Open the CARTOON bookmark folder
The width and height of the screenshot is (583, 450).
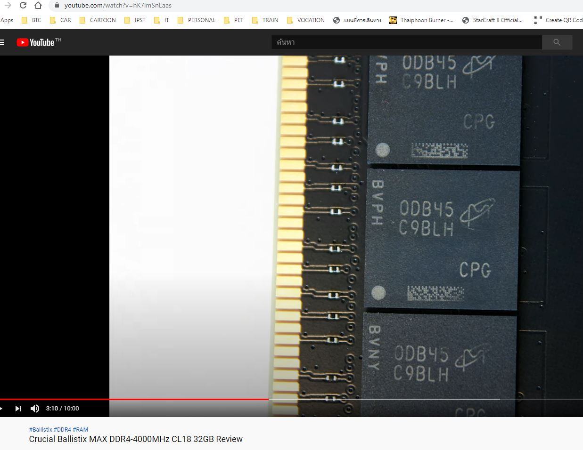point(98,20)
